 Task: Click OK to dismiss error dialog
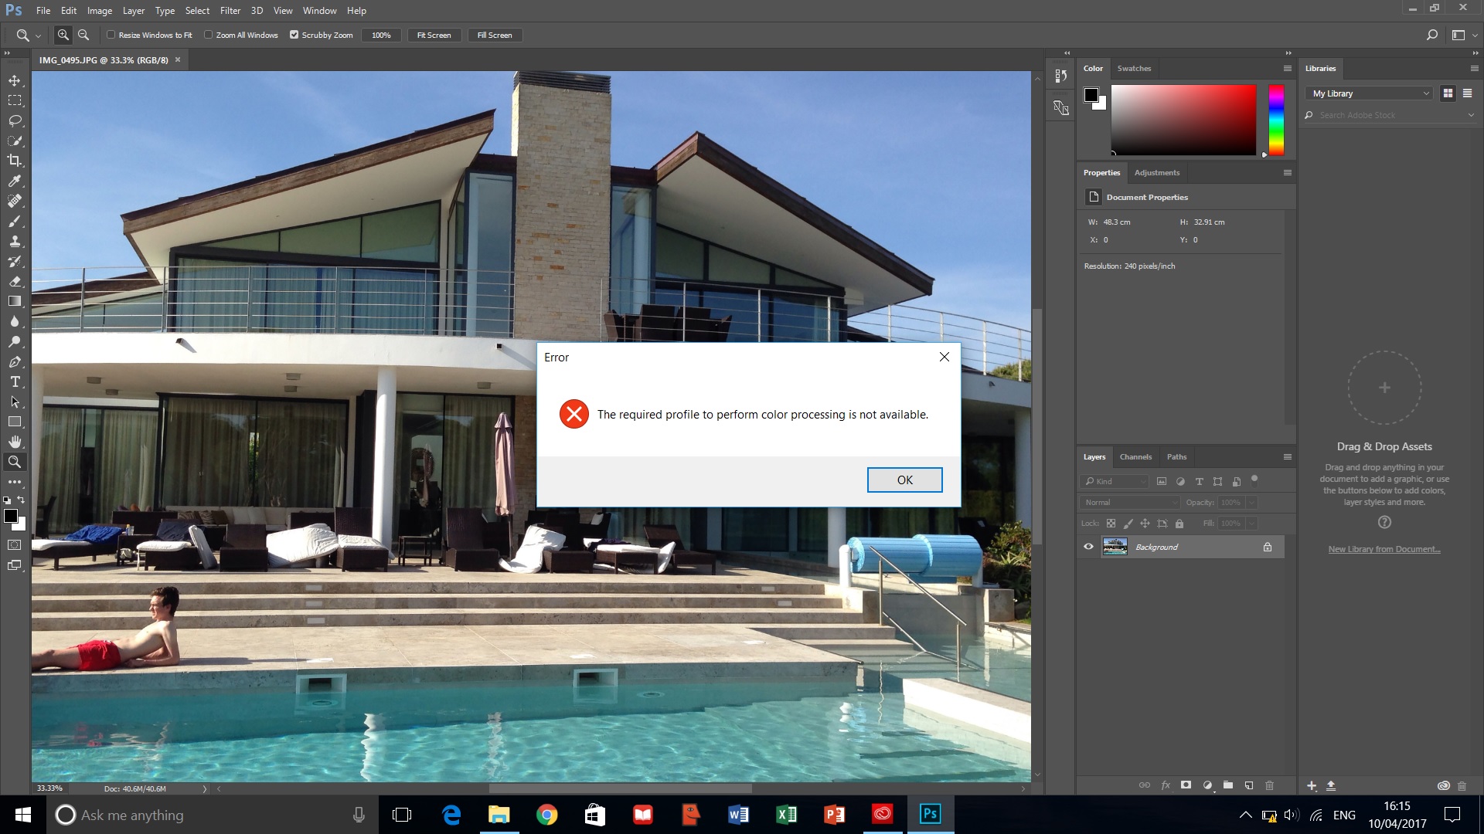[904, 479]
